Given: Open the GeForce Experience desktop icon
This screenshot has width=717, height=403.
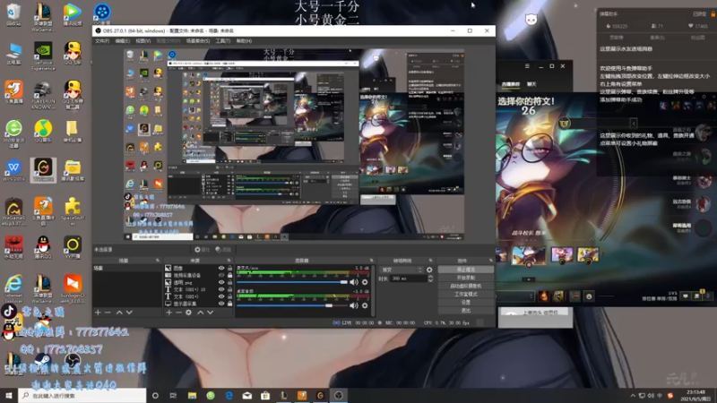Looking at the screenshot, I should (x=43, y=56).
